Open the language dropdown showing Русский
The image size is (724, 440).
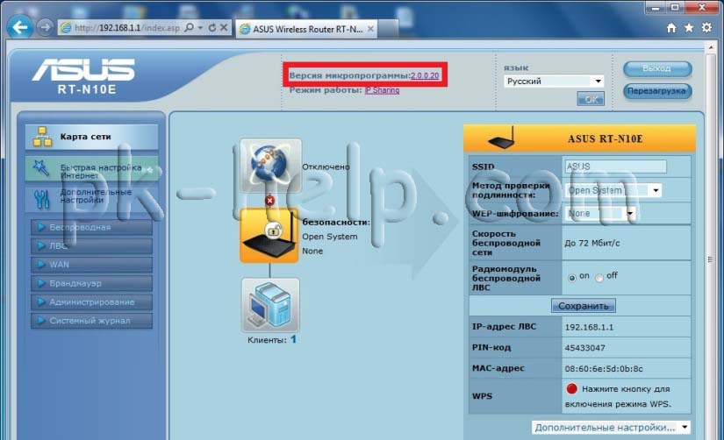554,82
